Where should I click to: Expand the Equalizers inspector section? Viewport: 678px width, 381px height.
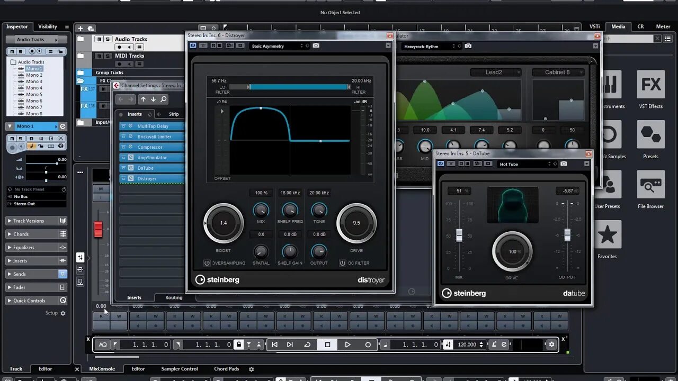[x=37, y=247]
